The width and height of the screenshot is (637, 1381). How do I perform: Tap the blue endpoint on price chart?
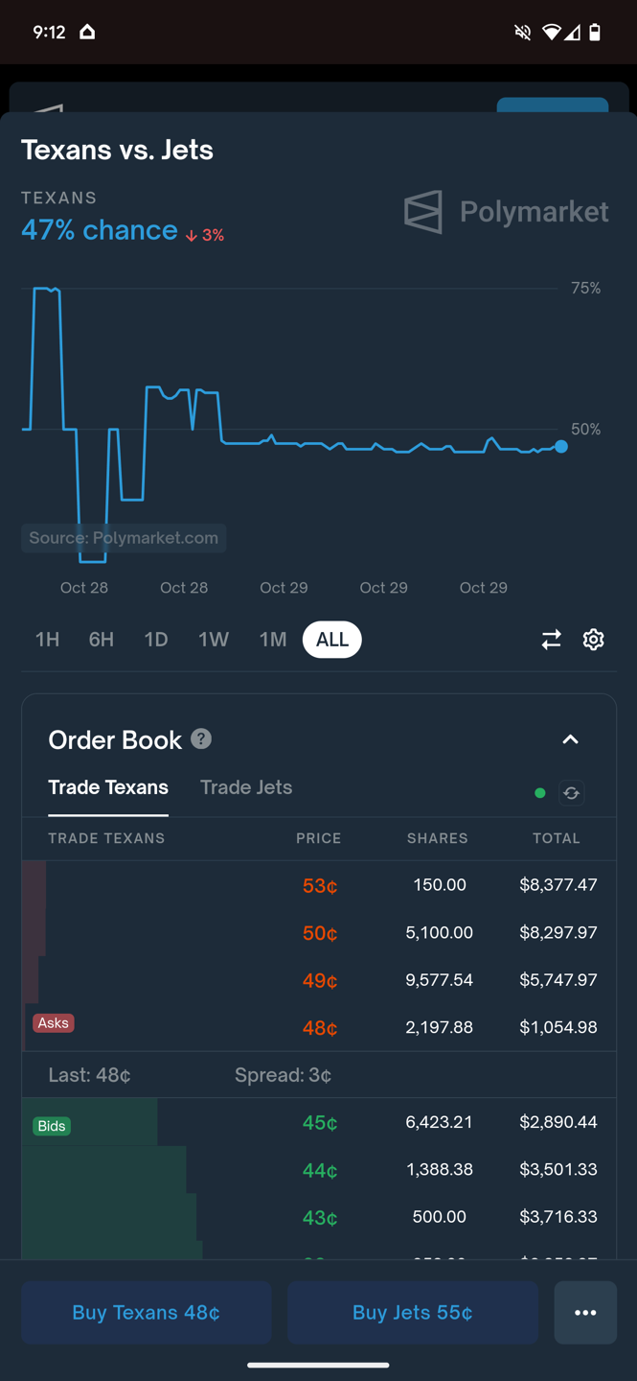pos(561,447)
